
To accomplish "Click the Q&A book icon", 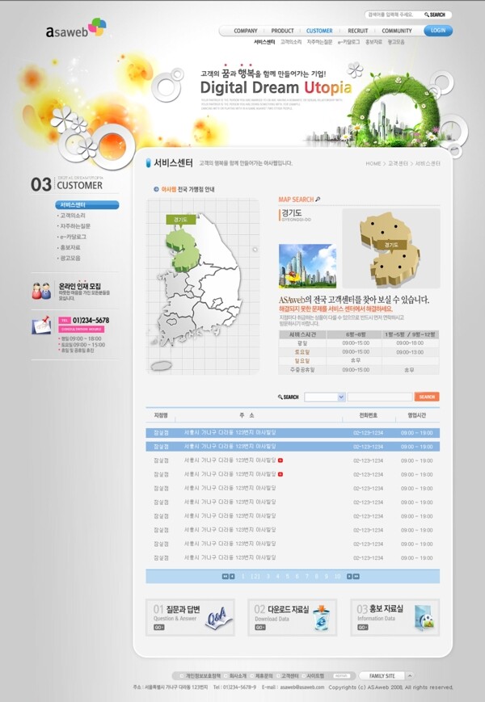I will pyautogui.click(x=218, y=618).
